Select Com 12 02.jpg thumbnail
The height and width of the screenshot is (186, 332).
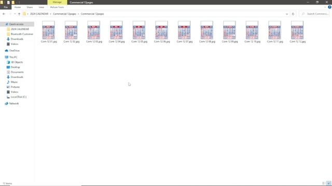[71, 30]
